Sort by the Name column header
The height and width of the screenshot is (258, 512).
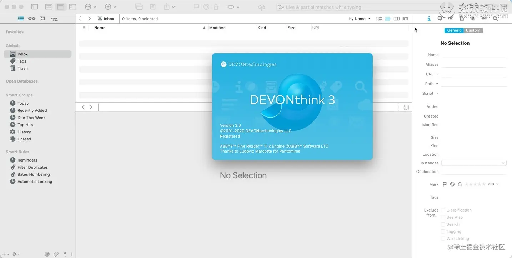(x=100, y=28)
